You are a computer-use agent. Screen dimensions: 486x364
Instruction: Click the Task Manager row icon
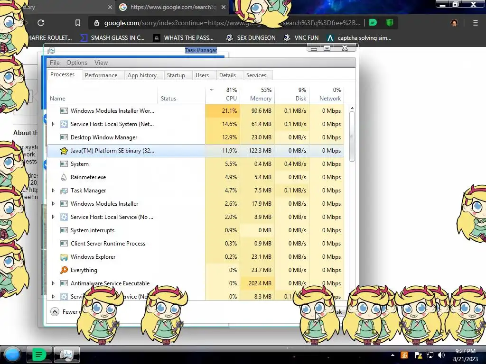(64, 191)
